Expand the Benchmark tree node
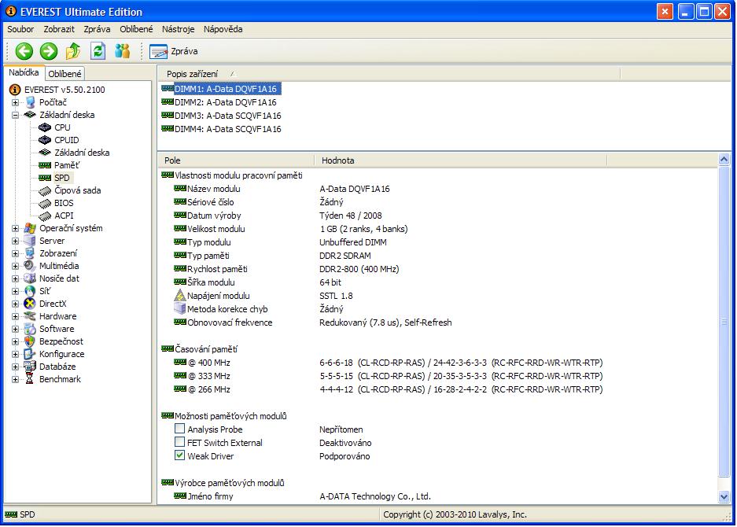 [15, 379]
